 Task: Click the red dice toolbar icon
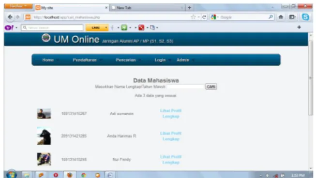tap(141, 27)
